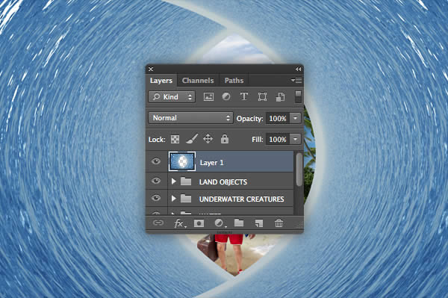Hide the LAND OBJECTS group
Viewport: 448px width, 298px height.
coord(156,181)
